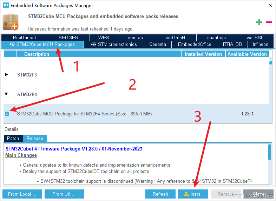The height and width of the screenshot is (201, 276).
Task: Select the quantropi tab
Action: (216, 38)
